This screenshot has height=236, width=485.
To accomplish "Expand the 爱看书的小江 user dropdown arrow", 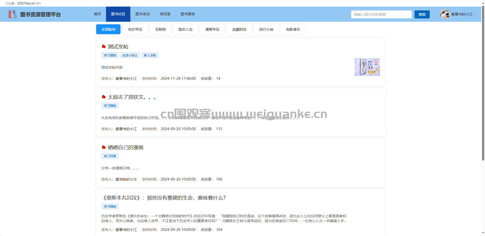I will (x=474, y=14).
